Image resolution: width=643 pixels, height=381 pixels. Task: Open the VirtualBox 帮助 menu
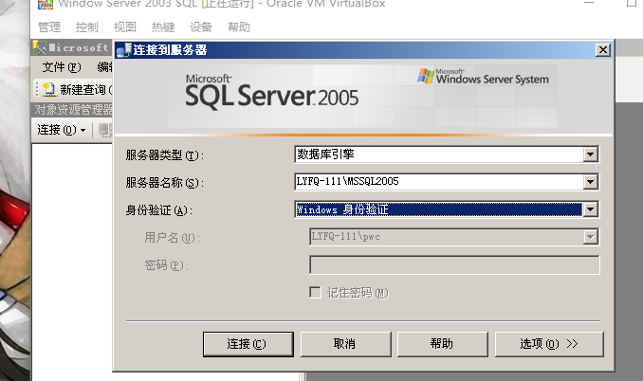(239, 27)
